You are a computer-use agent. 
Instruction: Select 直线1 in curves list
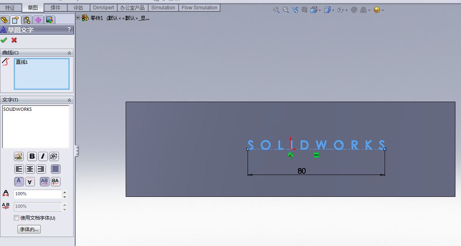22,62
